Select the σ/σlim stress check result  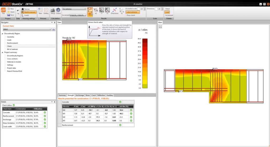coord(90,12)
